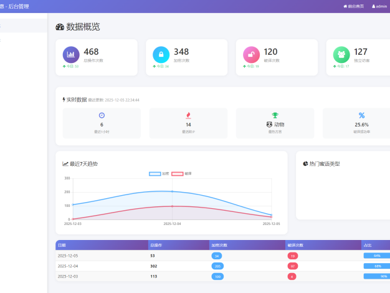Toggle the blue 加密 legend item in chart

(159, 174)
